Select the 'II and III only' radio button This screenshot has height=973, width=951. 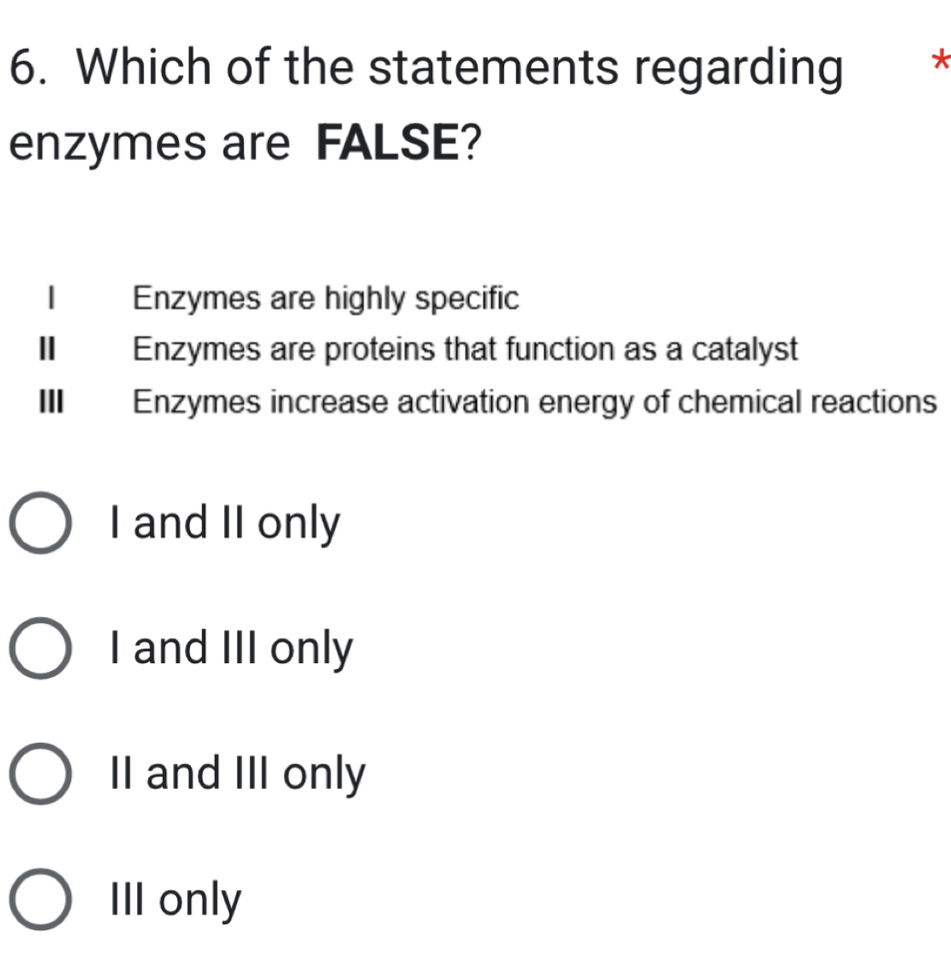pyautogui.click(x=39, y=773)
